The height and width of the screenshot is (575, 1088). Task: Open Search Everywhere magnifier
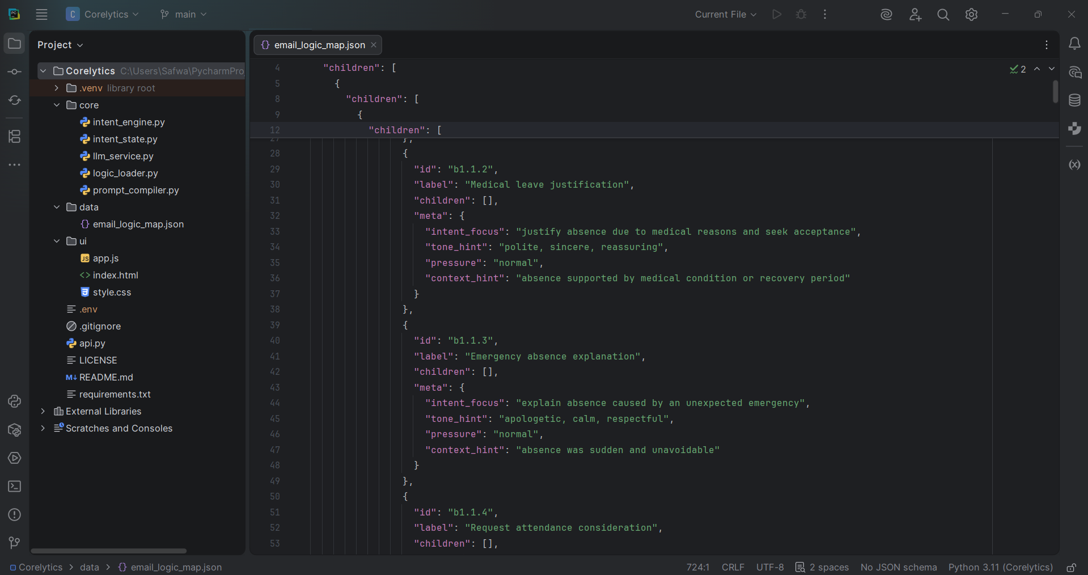click(943, 15)
